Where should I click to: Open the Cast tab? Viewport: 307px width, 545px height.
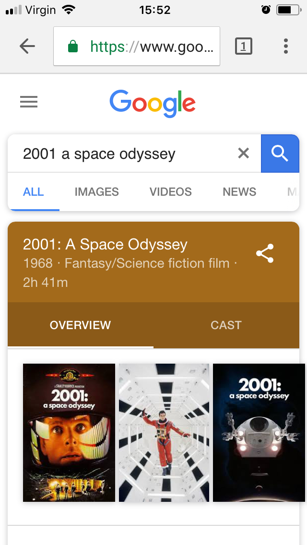pyautogui.click(x=226, y=325)
